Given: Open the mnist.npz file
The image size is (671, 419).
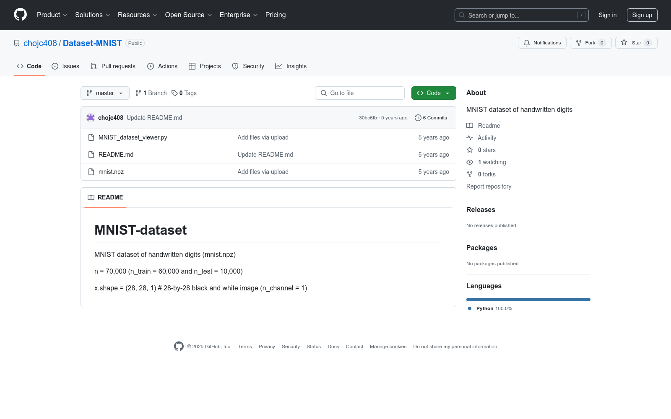Looking at the screenshot, I should [111, 172].
